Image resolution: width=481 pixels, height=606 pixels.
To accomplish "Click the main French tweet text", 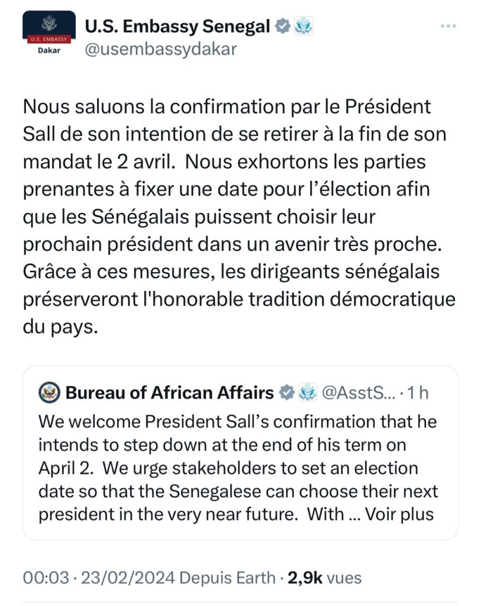I will (x=239, y=217).
